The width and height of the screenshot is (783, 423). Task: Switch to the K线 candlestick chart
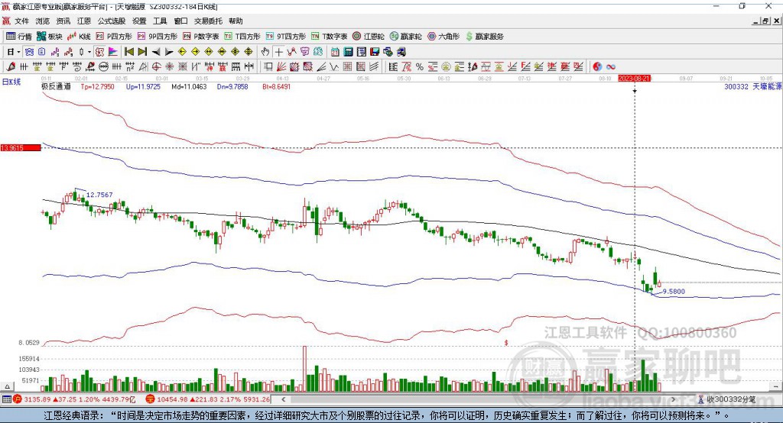click(79, 37)
